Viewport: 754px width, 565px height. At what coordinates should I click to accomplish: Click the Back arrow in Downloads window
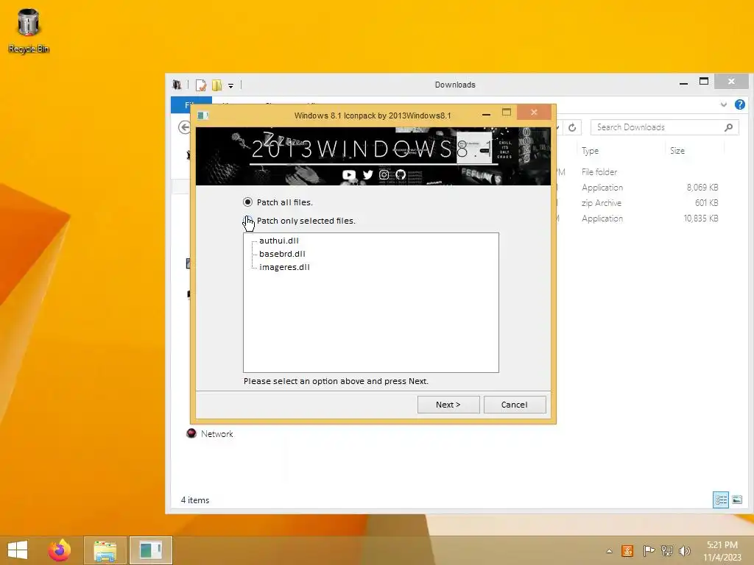tap(184, 127)
